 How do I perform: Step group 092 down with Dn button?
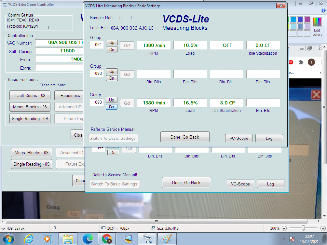coord(112,78)
